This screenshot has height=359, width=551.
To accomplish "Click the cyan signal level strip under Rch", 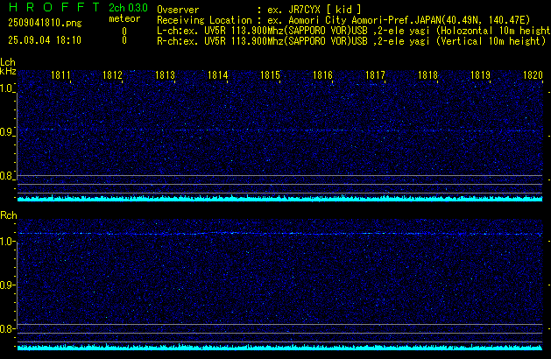I will click(x=279, y=348).
